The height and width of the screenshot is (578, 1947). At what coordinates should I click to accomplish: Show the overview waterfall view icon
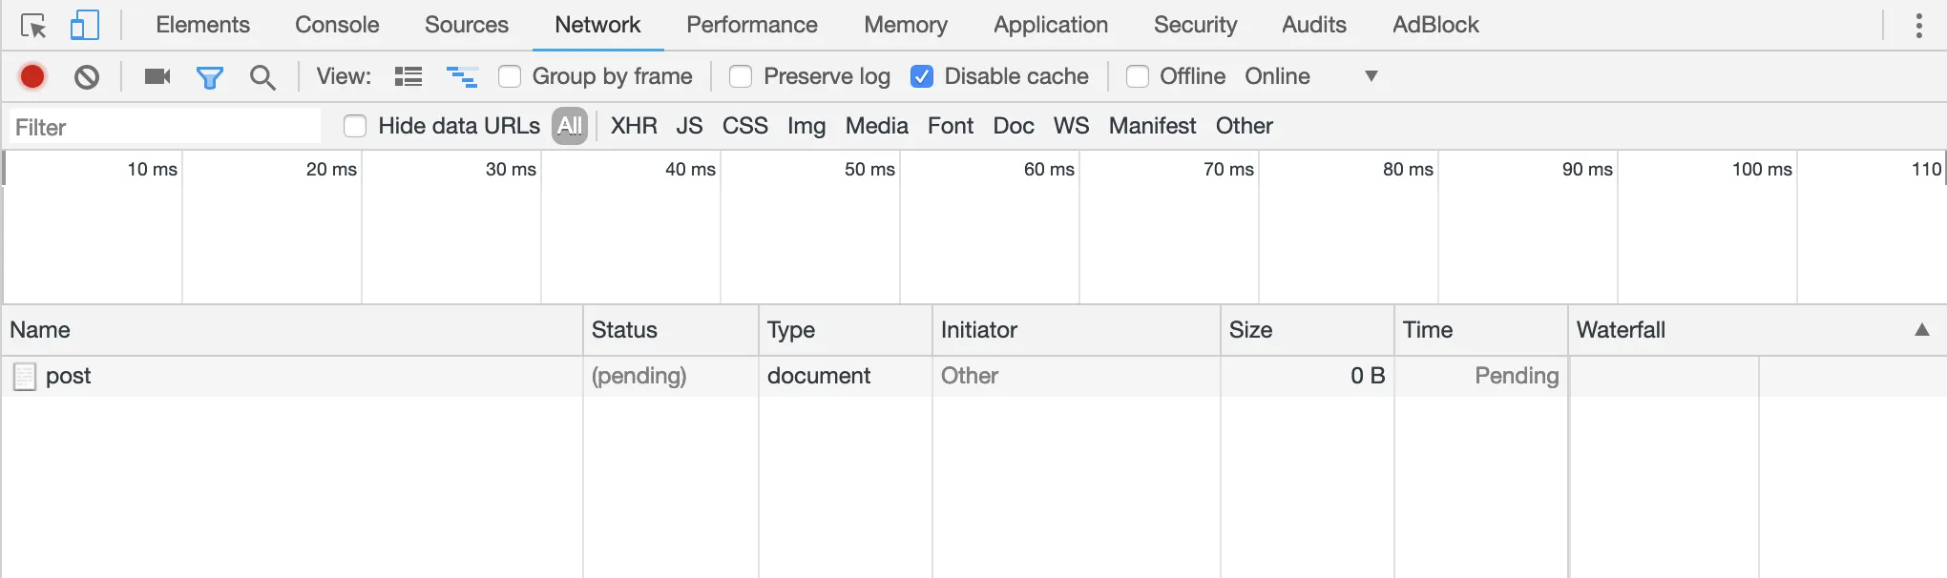tap(462, 76)
